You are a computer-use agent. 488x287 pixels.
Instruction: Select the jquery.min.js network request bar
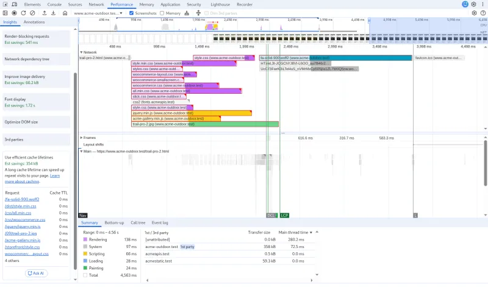(x=192, y=113)
